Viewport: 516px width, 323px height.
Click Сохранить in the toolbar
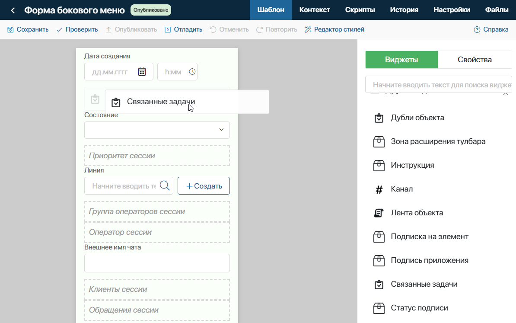click(x=28, y=30)
